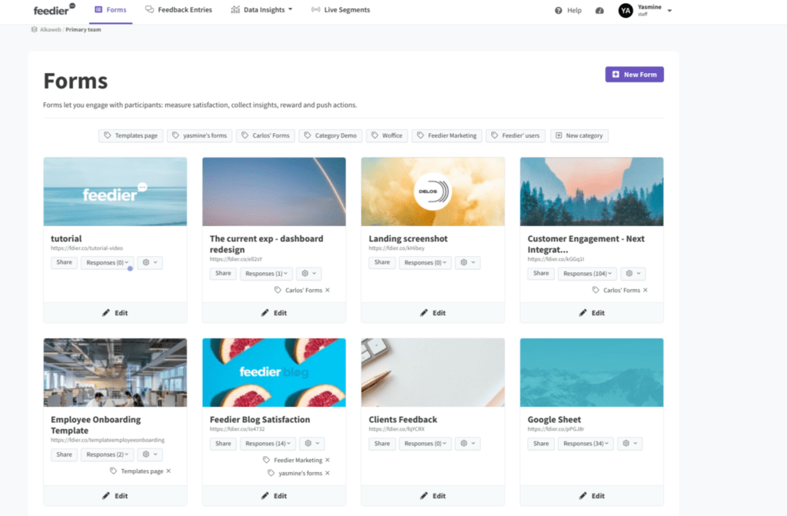The height and width of the screenshot is (516, 787).
Task: Filter by Carlos' Forms category
Action: (265, 135)
